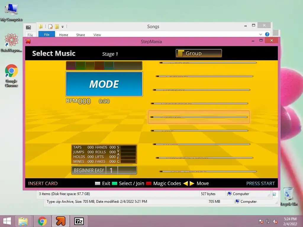This screenshot has width=303, height=227.
Task: Click the network icon in system tray
Action: click(268, 221)
